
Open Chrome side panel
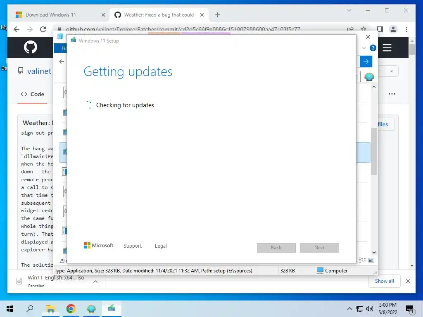(x=380, y=29)
